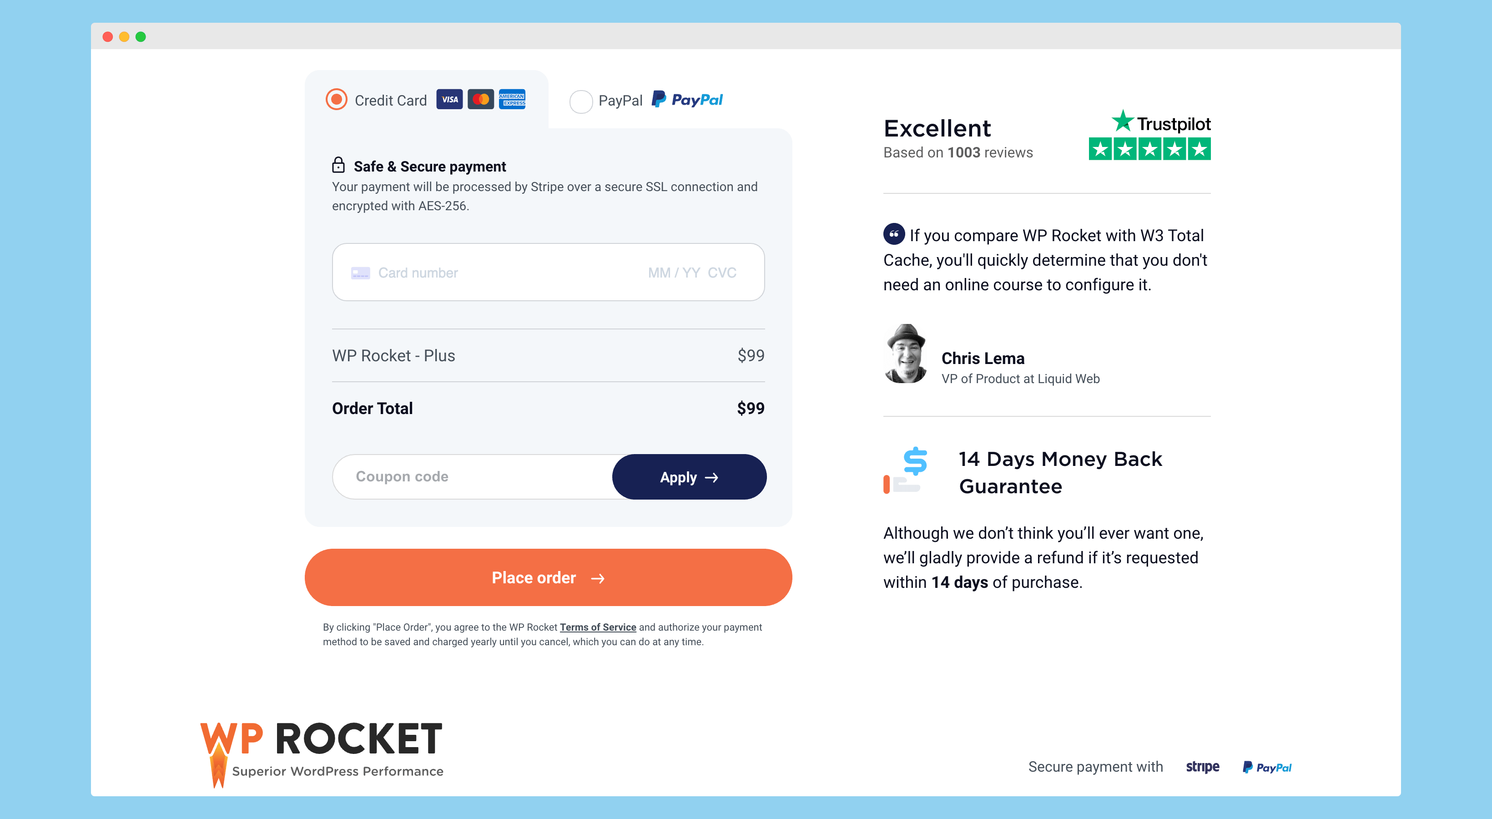
Task: Click the Apply coupon button
Action: pyautogui.click(x=689, y=476)
